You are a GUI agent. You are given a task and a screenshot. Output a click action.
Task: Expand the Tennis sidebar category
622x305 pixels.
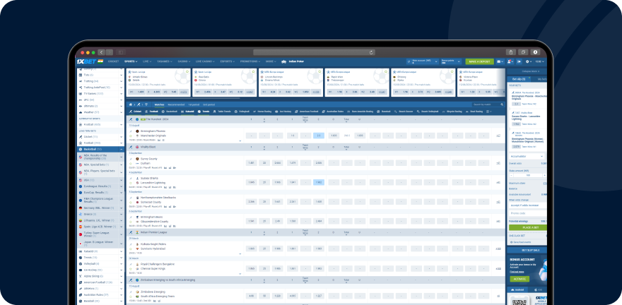click(122, 258)
